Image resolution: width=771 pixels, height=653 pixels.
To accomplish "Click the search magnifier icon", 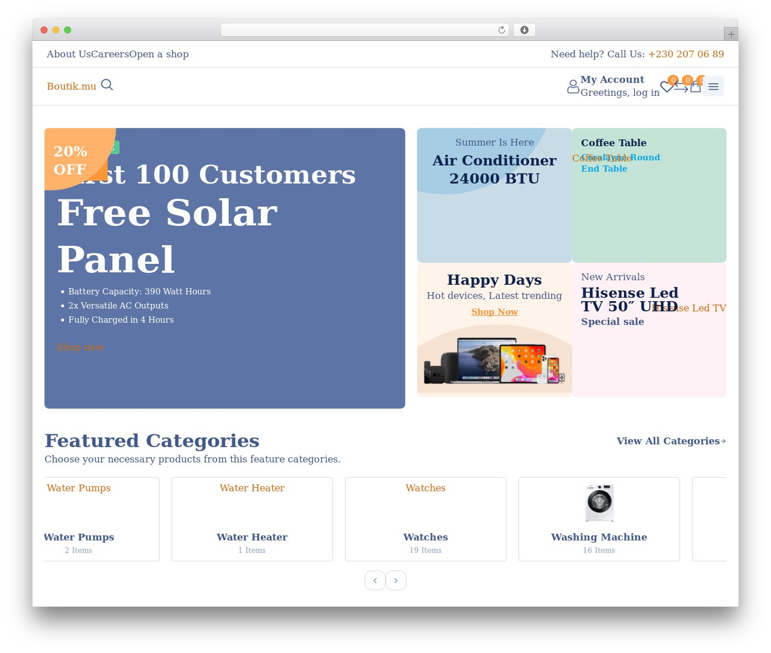I will pos(107,85).
